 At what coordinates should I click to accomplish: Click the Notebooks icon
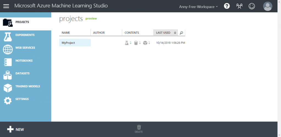pos(8,62)
